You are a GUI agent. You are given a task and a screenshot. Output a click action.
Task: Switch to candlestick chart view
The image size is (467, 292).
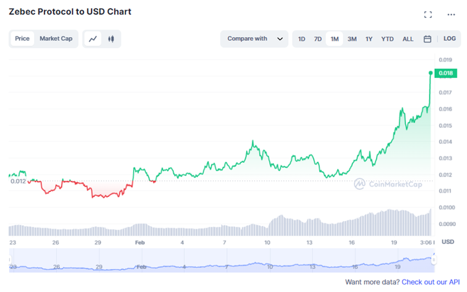click(x=111, y=39)
